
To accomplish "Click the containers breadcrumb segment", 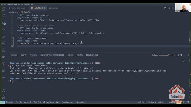I will 13,12.
